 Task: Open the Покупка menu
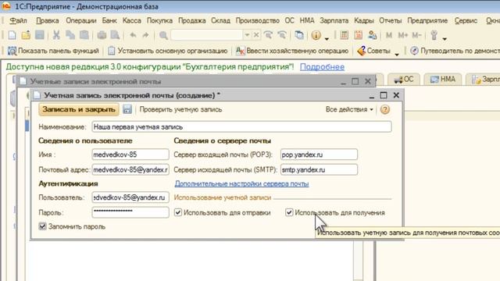point(159,21)
